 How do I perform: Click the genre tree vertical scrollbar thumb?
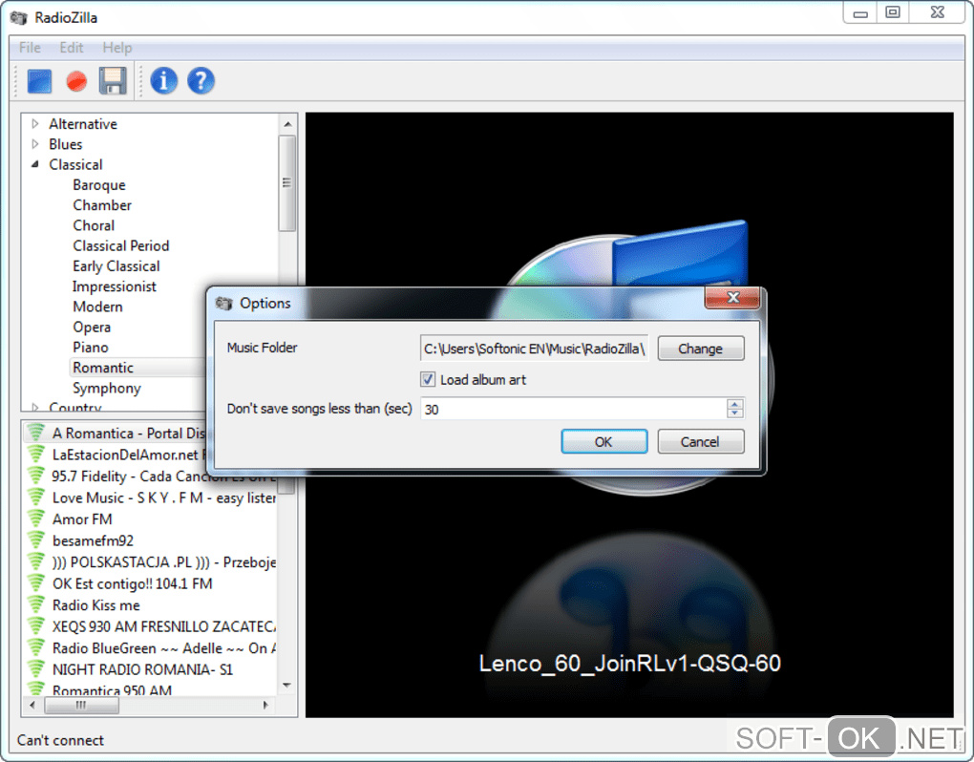pyautogui.click(x=287, y=183)
